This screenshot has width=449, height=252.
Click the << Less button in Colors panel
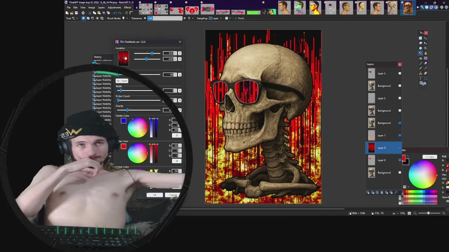430,157
